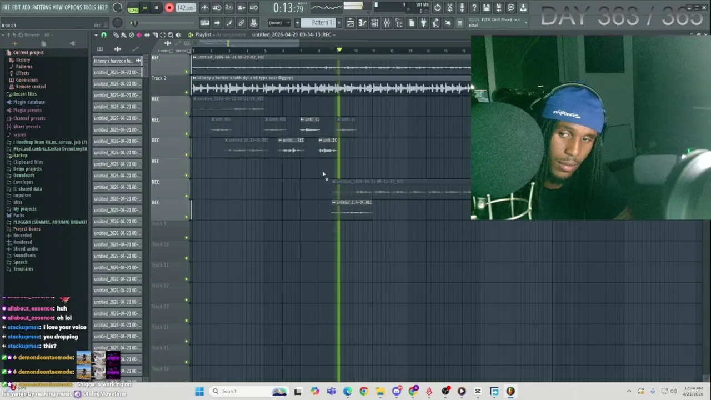The width and height of the screenshot is (711, 400).
Task: Select the playlist mute tool
Action: 139,35
